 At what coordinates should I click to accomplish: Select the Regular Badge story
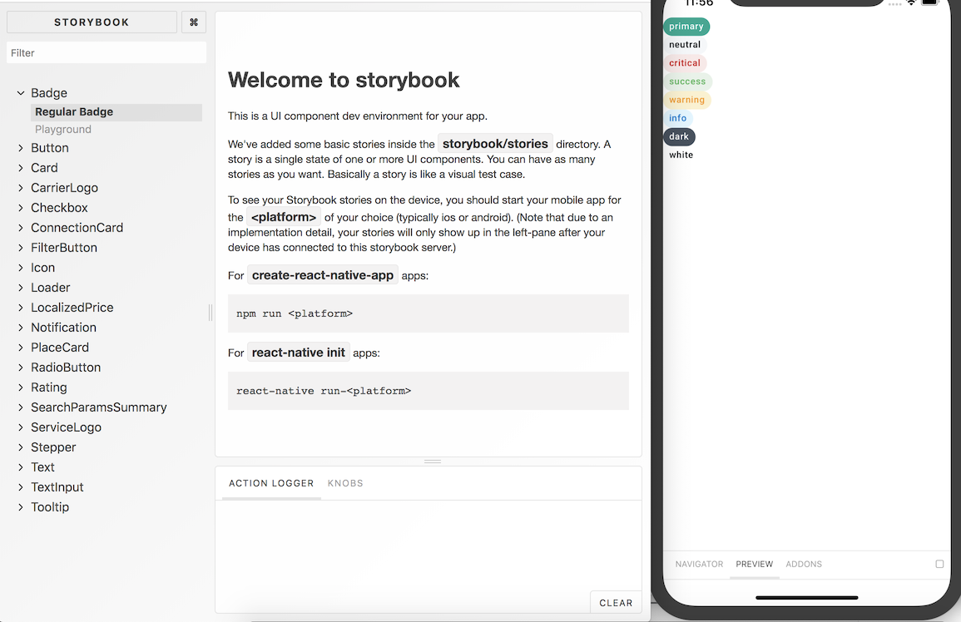pyautogui.click(x=116, y=112)
